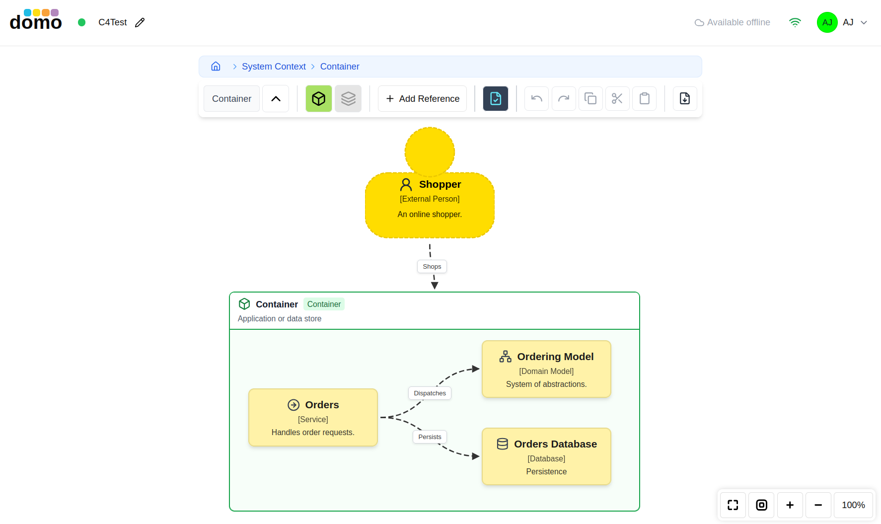Zoom in with the plus button

click(x=790, y=505)
